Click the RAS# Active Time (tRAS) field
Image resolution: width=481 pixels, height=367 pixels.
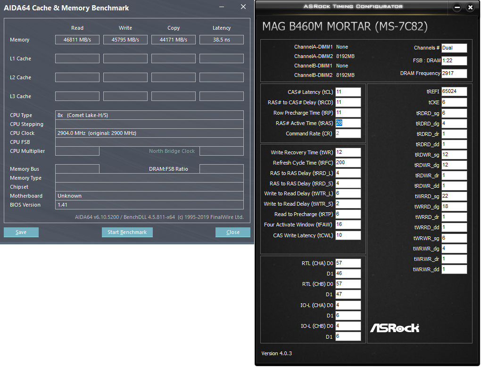[x=348, y=123]
